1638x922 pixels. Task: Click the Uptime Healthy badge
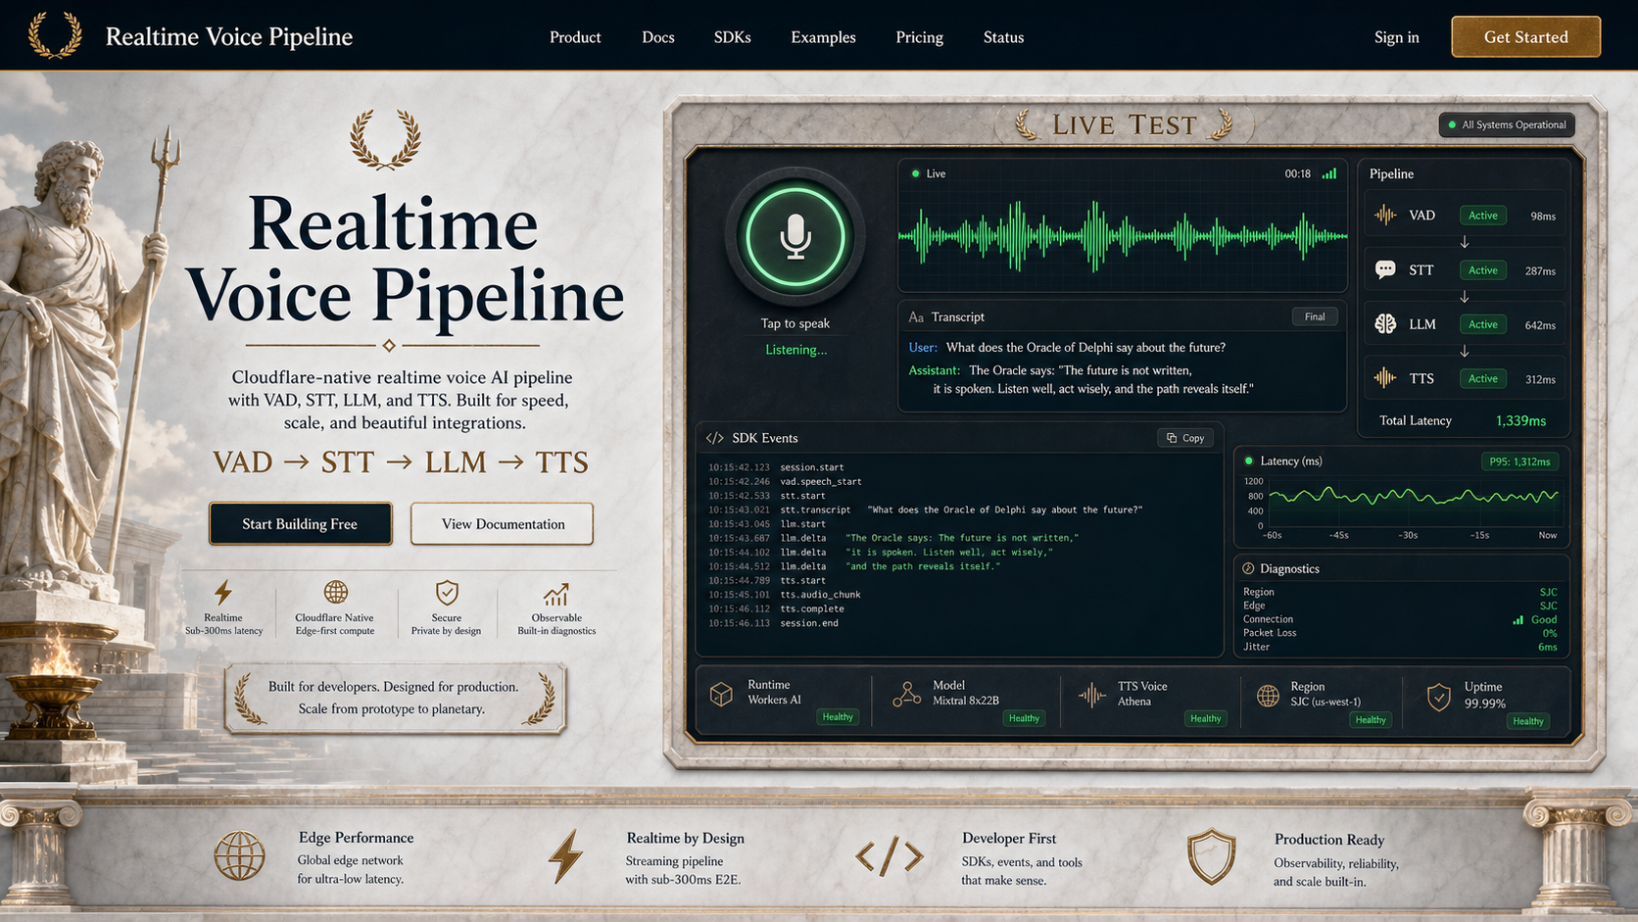click(1528, 721)
